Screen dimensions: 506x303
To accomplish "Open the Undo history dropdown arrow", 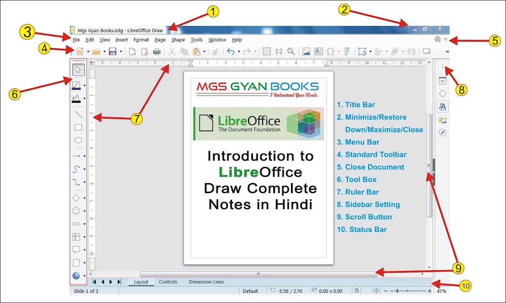I will (x=239, y=52).
